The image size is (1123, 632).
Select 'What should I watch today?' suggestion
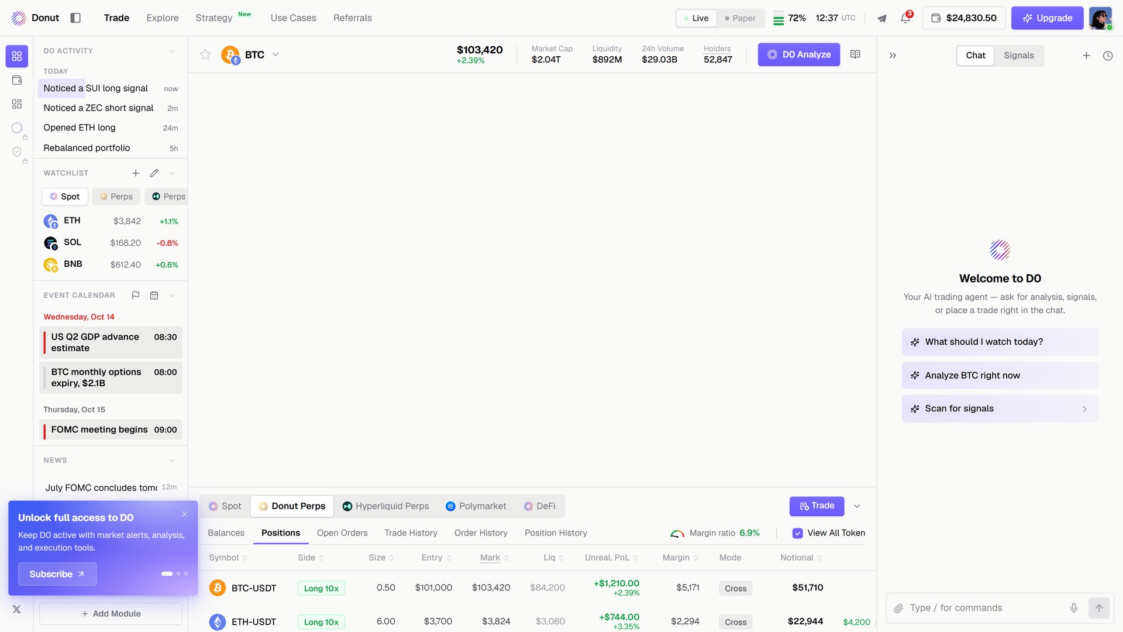tap(1000, 342)
